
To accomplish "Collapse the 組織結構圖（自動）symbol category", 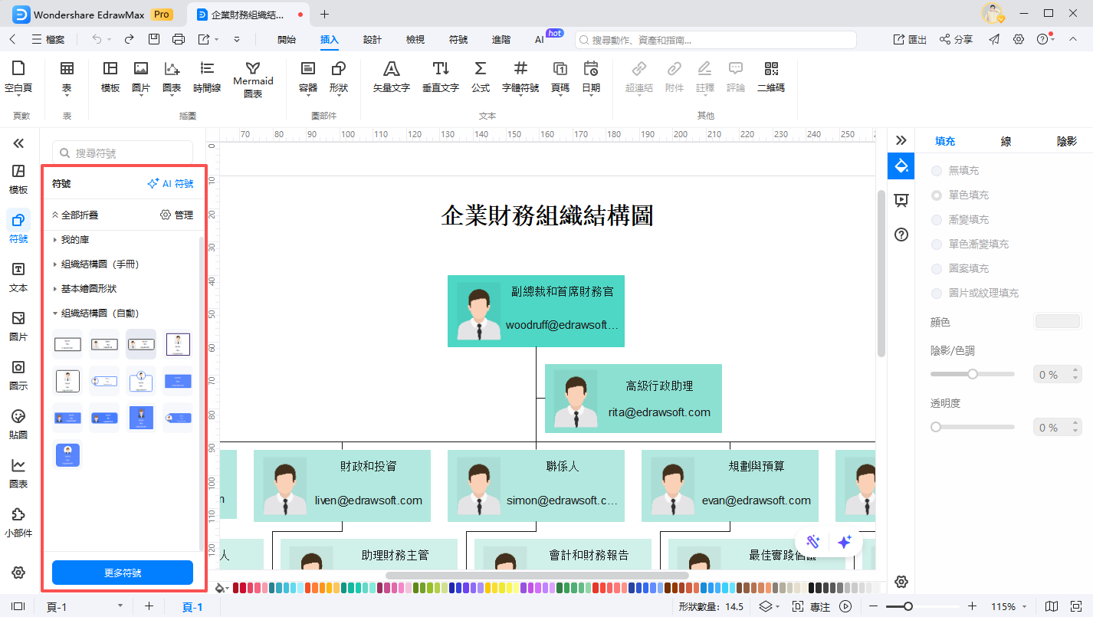I will [100, 313].
